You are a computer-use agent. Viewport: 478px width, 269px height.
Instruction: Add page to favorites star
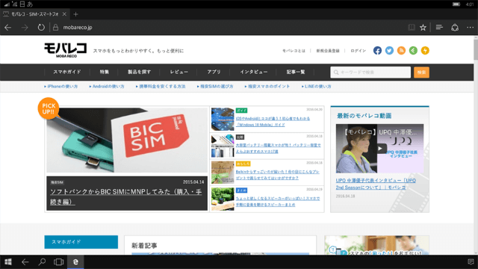[x=423, y=28]
